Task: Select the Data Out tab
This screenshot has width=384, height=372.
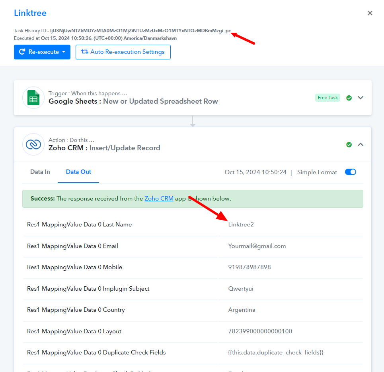Action: [x=78, y=172]
